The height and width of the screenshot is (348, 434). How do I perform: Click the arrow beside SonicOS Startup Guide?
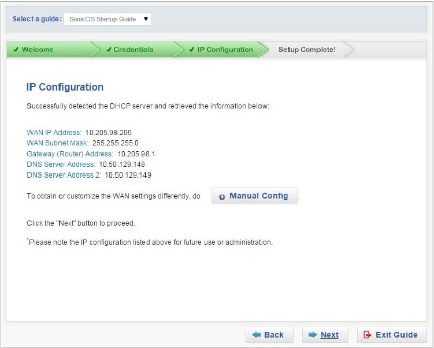point(146,19)
